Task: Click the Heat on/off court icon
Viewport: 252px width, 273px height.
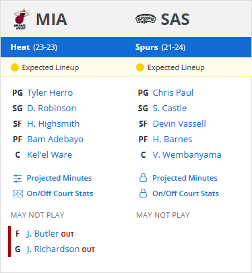Action: 18,193
